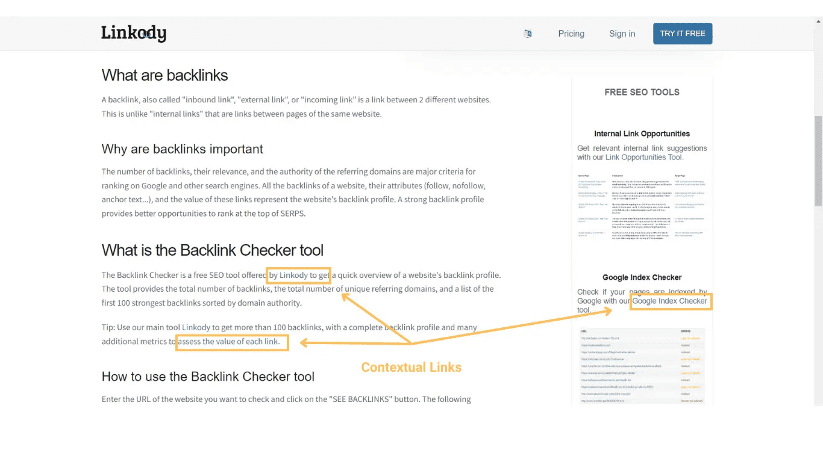Click the 'What are backlinks' heading
The width and height of the screenshot is (823, 462).
click(164, 75)
